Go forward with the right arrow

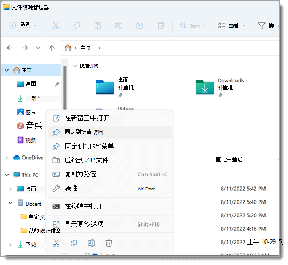pos(25,48)
